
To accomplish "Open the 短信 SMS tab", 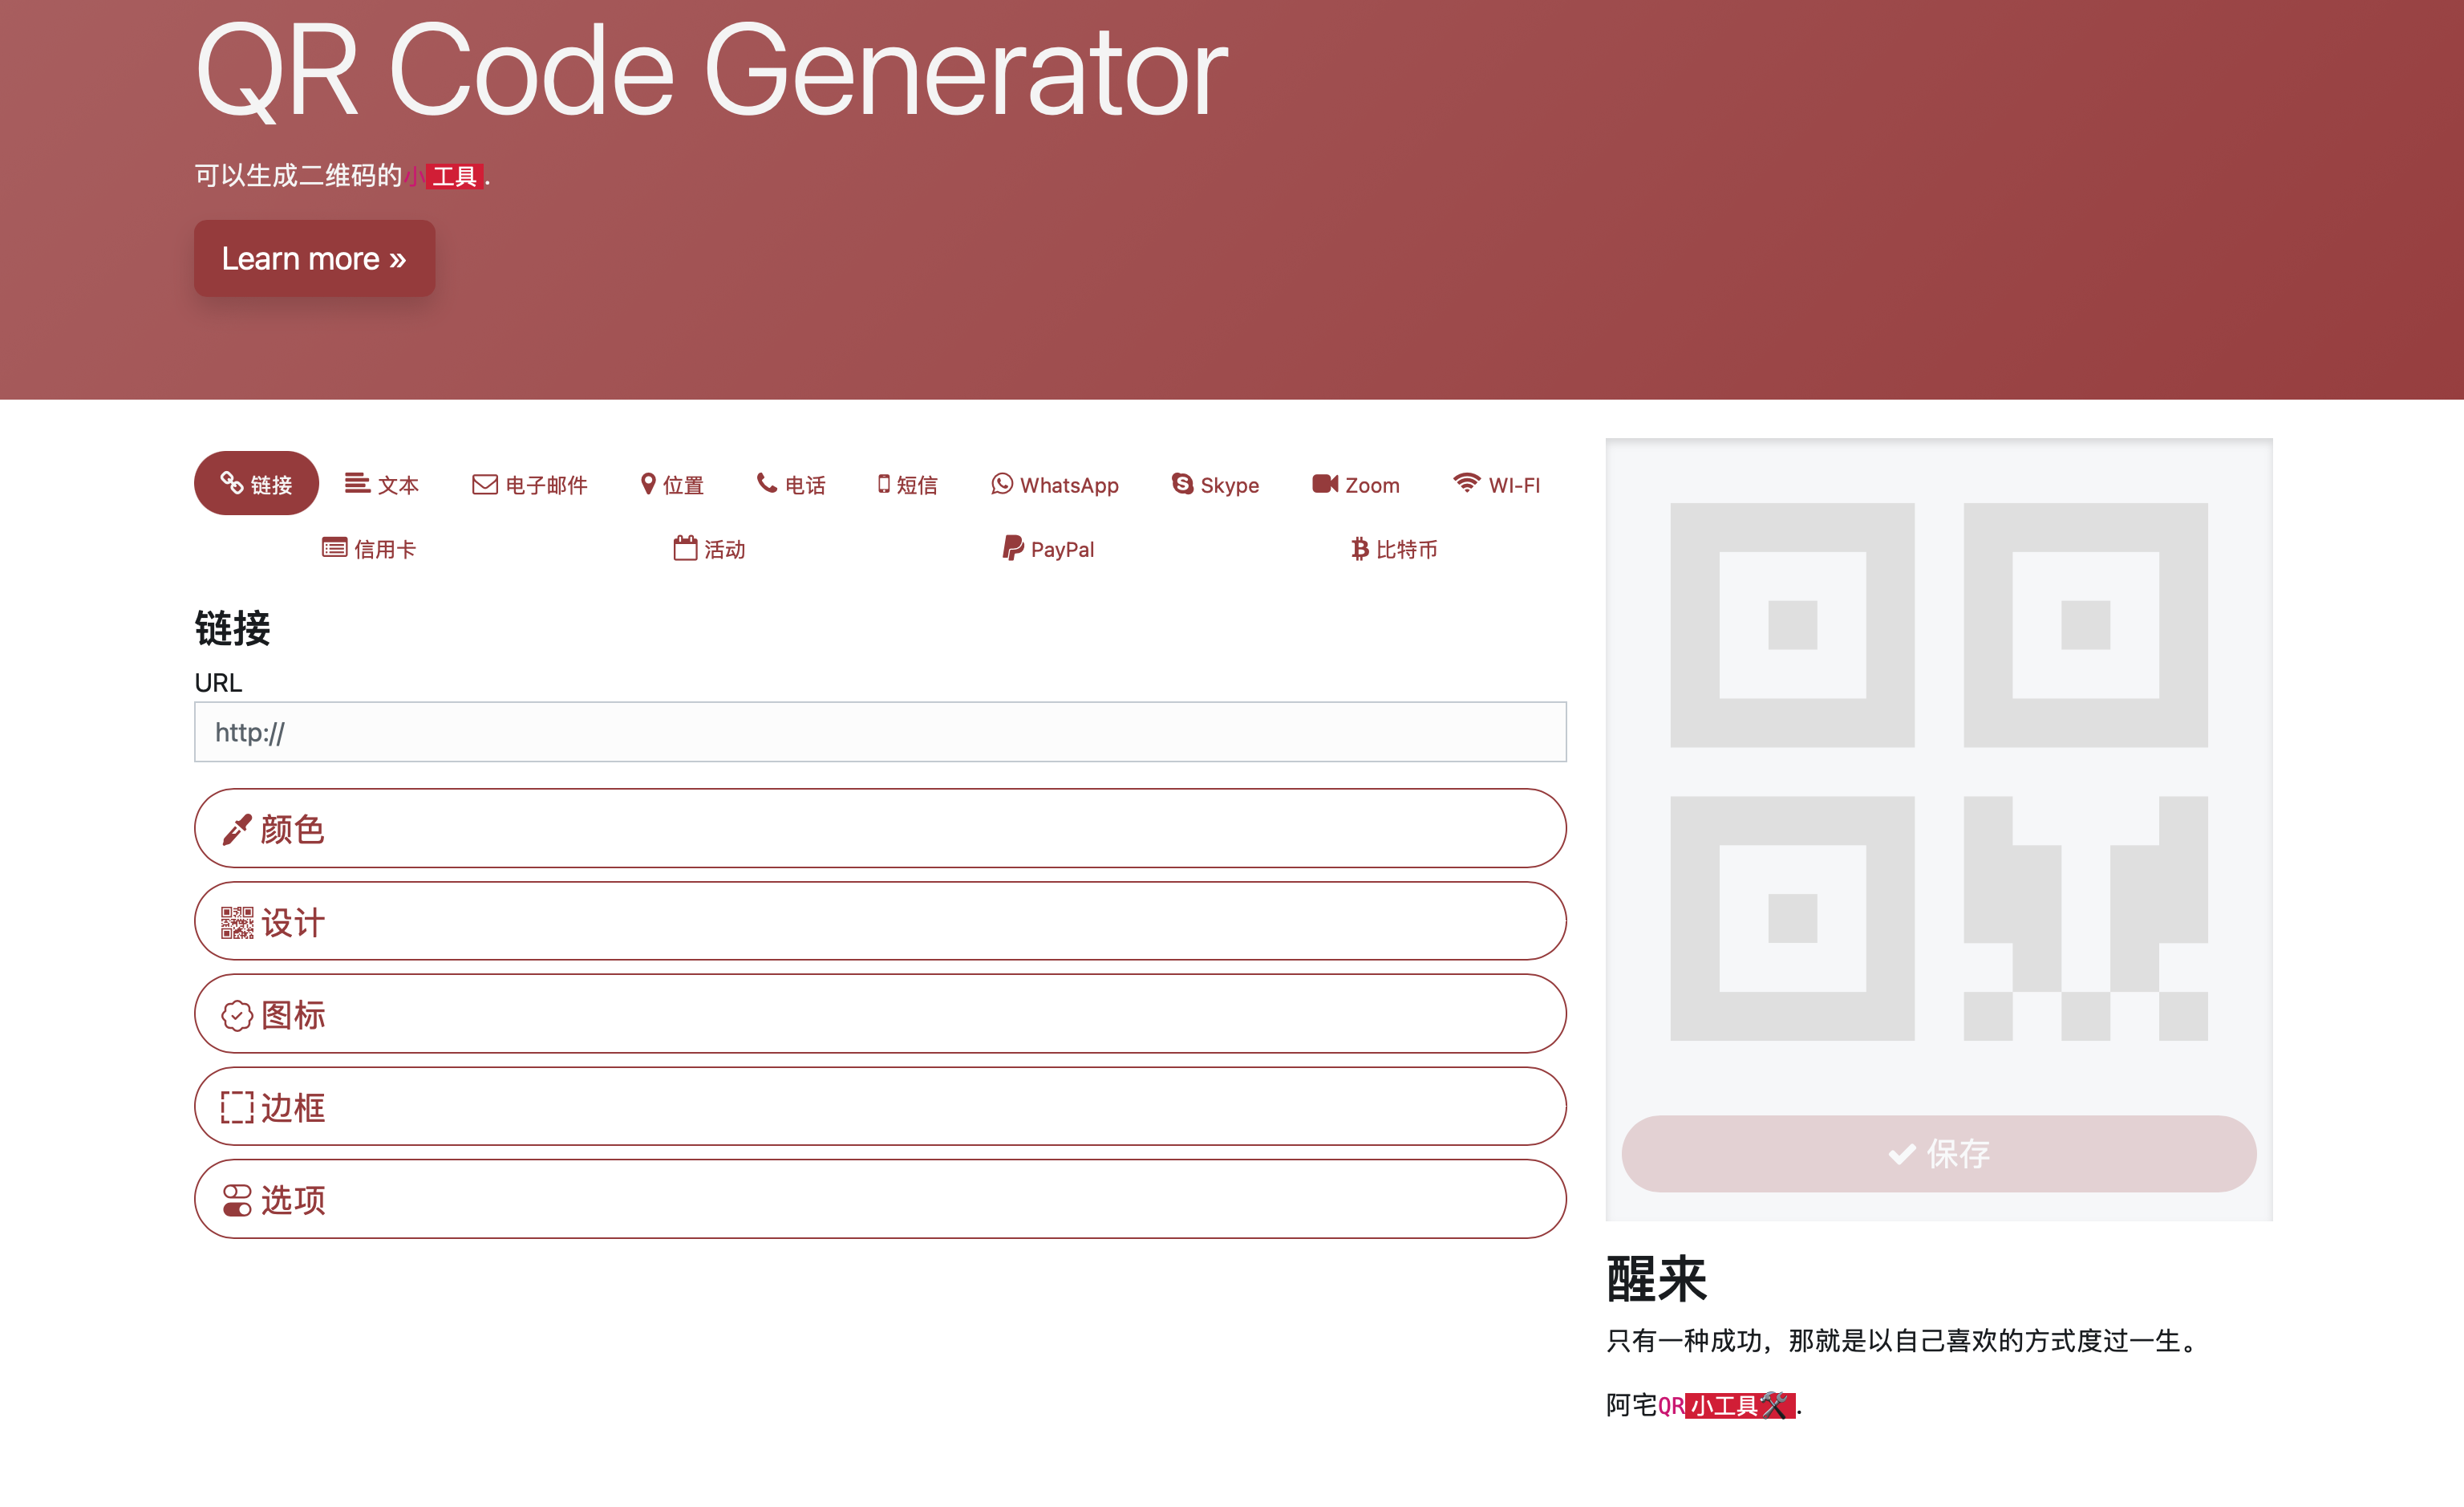I will (x=907, y=485).
